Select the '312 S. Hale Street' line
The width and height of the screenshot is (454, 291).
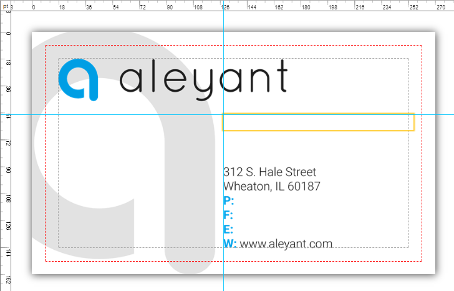(x=269, y=172)
